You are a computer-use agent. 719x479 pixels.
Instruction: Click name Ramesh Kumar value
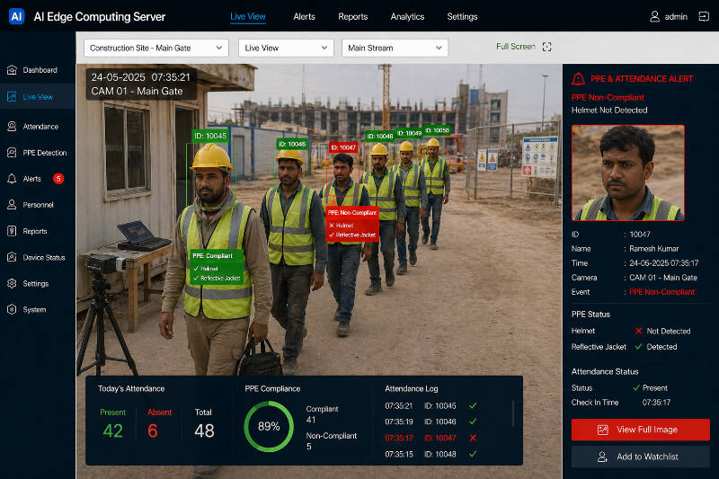654,249
